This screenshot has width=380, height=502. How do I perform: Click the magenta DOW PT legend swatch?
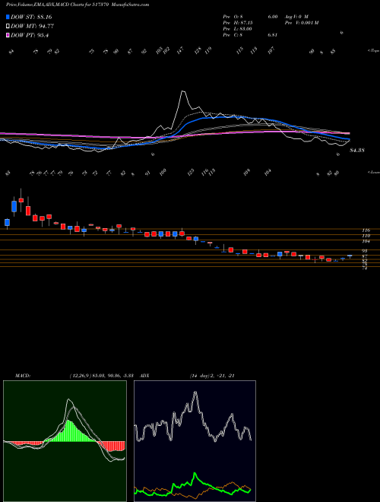[8, 36]
